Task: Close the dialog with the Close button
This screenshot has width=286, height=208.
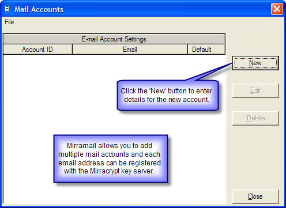Action: (255, 196)
